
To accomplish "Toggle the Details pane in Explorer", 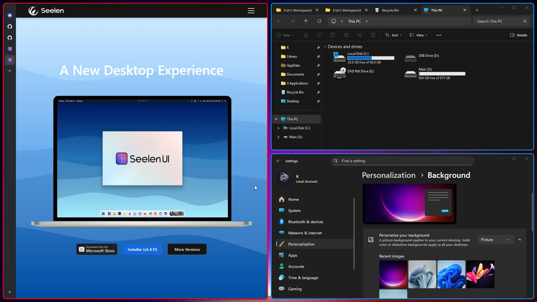I will tap(518, 35).
